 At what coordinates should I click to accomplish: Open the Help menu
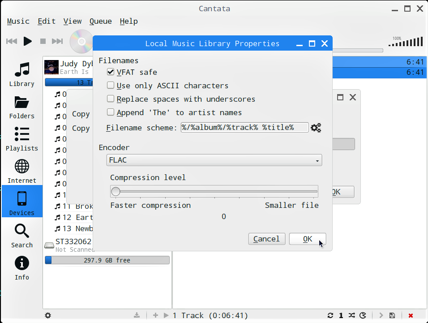coord(128,22)
